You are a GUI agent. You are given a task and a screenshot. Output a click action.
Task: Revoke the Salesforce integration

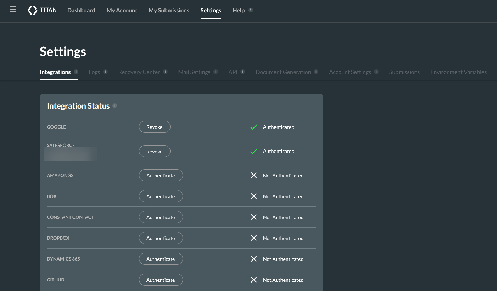(155, 151)
